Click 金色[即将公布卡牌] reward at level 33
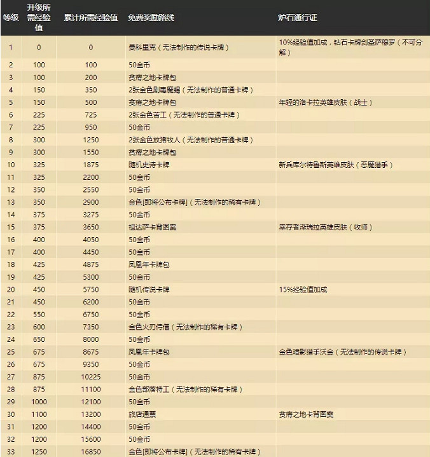Viewport: 430px width, 457px height. click(195, 452)
